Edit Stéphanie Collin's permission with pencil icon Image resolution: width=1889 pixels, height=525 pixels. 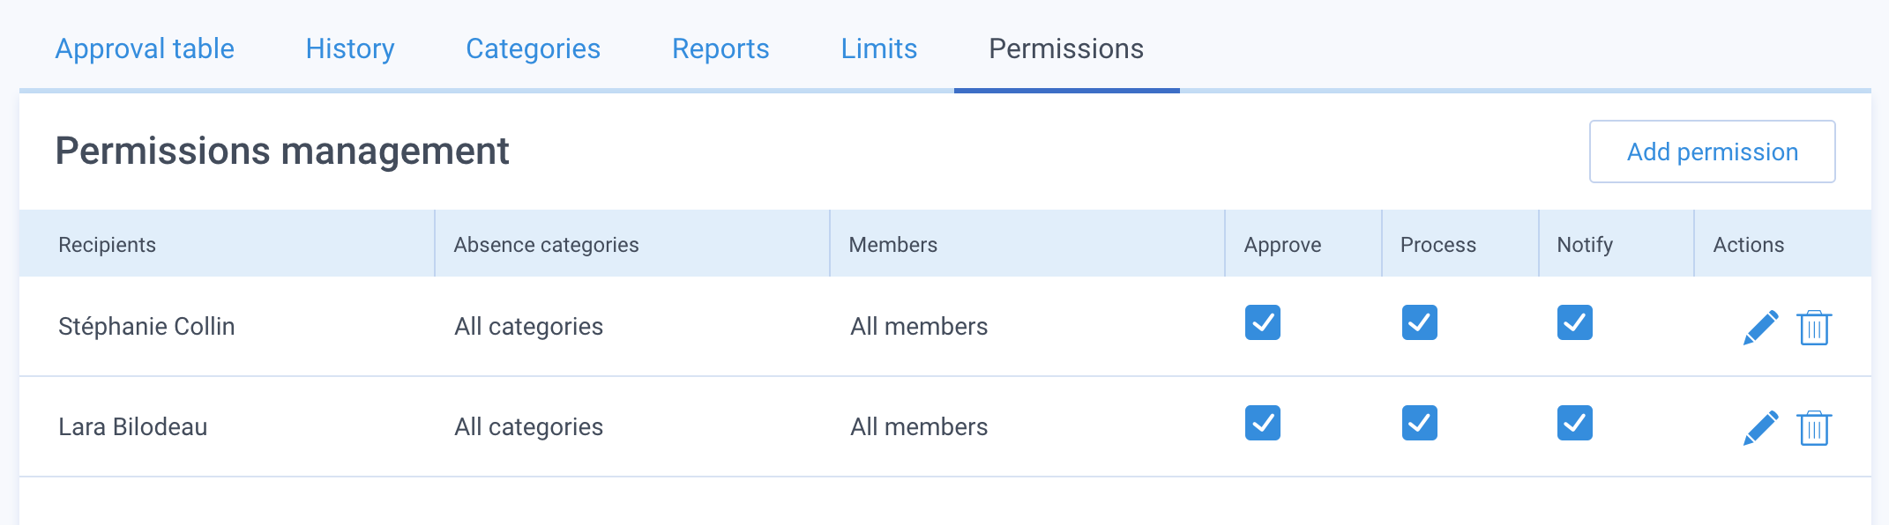1760,328
